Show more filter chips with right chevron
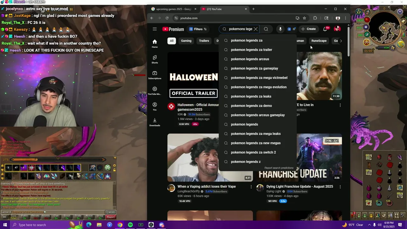This screenshot has height=229, width=407. (341, 41)
